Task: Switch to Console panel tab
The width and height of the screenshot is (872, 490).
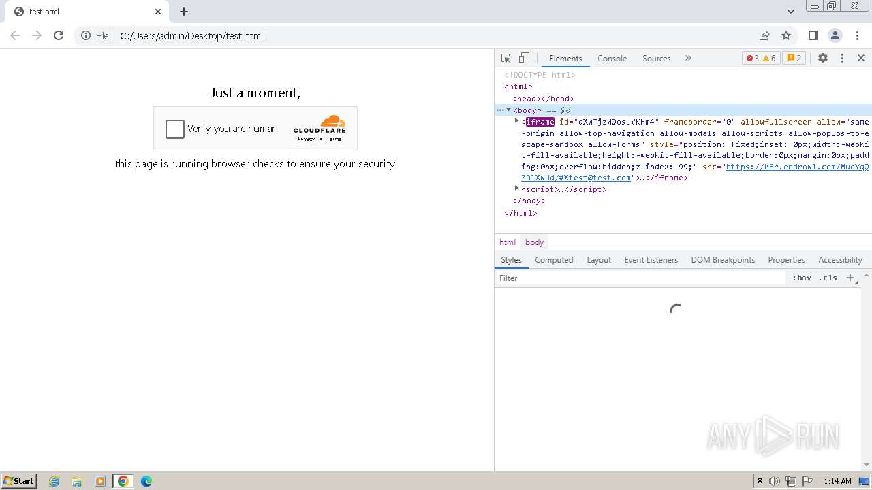Action: click(612, 59)
